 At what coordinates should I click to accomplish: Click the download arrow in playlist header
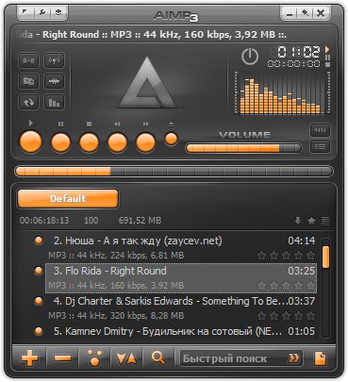(298, 221)
